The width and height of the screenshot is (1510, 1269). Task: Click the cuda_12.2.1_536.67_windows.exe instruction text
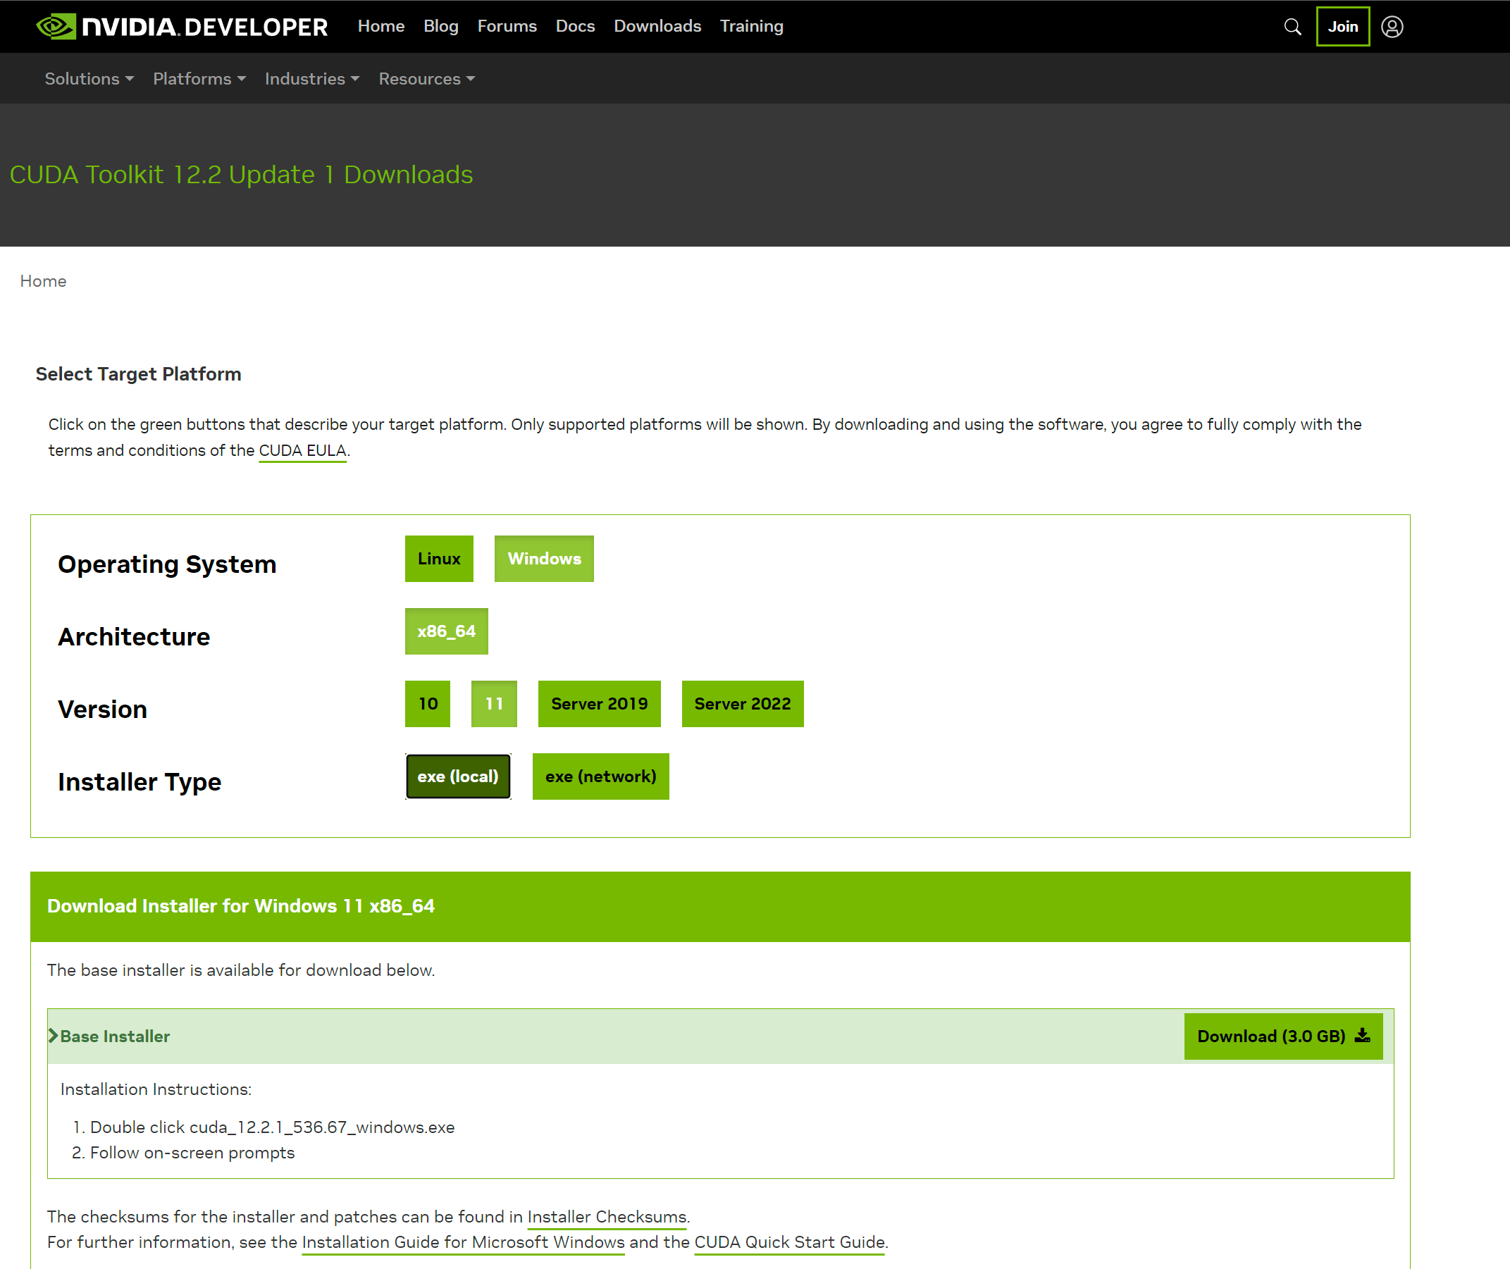point(321,1127)
